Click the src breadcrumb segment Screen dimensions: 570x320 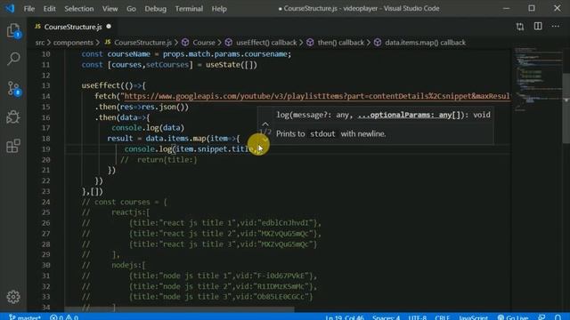[x=40, y=43]
